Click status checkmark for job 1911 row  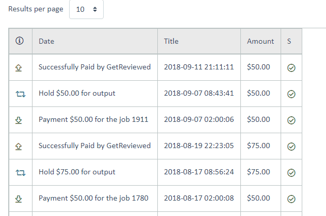[291, 120]
